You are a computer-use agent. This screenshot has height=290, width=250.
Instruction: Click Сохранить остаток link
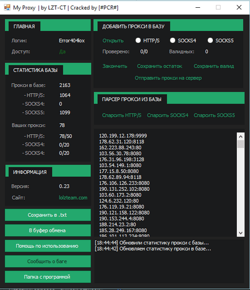point(159,66)
